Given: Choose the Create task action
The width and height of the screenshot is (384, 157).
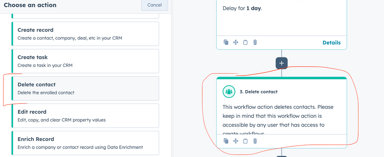Looking at the screenshot, I should click(x=85, y=61).
